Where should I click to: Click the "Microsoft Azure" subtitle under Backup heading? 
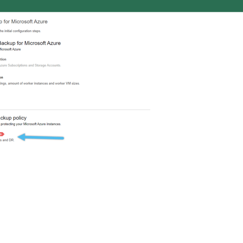[10, 49]
